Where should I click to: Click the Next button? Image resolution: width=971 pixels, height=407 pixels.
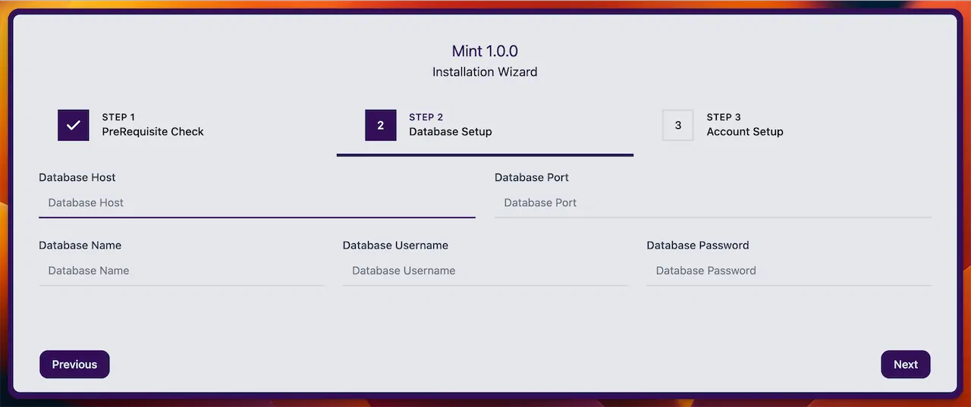click(x=906, y=365)
